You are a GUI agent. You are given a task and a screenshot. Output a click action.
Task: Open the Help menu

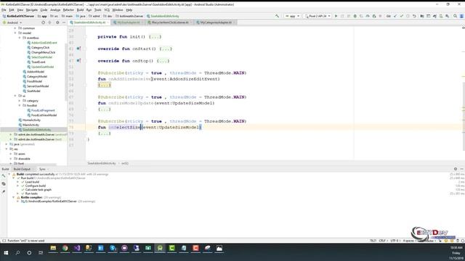click(129, 10)
